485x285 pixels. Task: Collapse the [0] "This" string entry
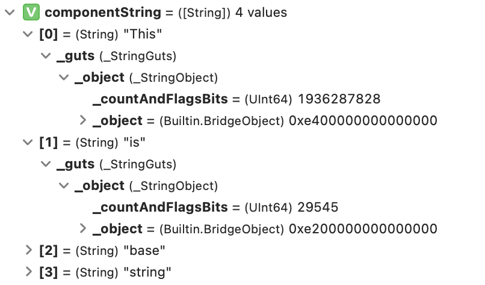[28, 34]
